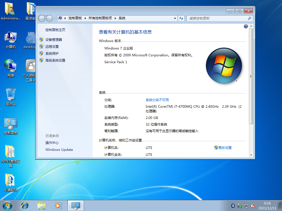
Task: Open 控制面板主页 link
Action: tap(55, 30)
